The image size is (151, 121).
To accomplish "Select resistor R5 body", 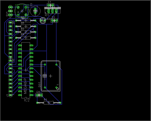I will (x=26, y=26).
